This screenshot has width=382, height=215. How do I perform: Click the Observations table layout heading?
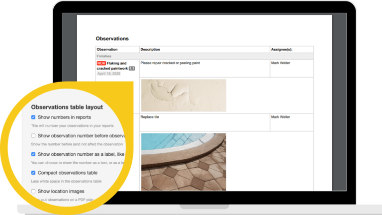tap(67, 107)
